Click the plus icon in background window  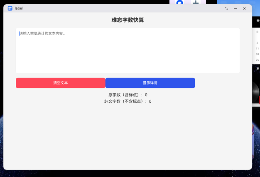click(196, 2)
